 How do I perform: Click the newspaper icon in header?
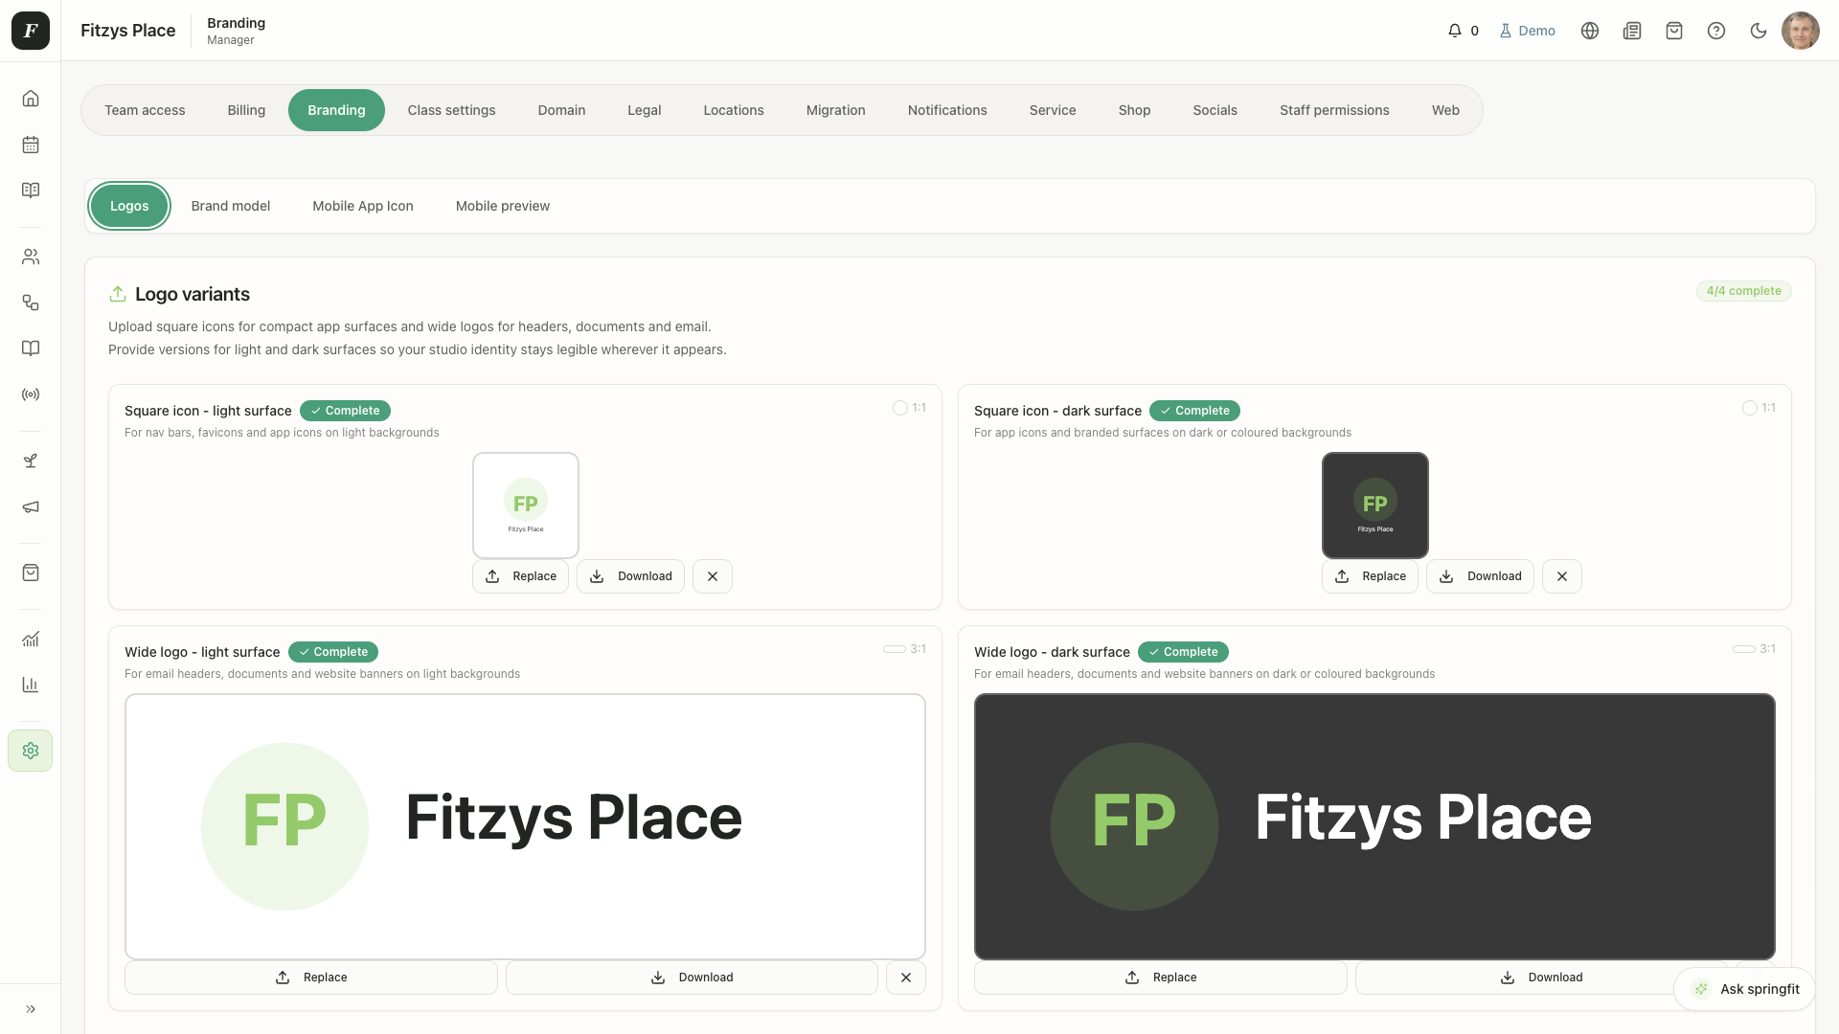click(1632, 31)
